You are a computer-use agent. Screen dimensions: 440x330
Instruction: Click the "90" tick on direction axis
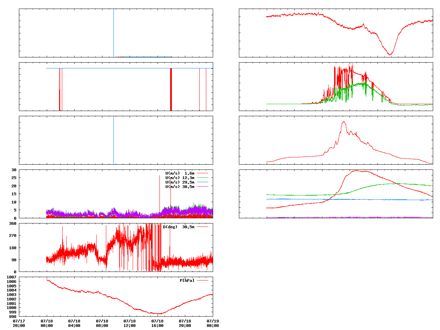[x=14, y=260]
